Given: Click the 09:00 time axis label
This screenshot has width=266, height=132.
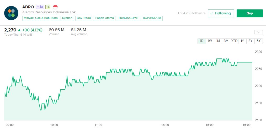Looking at the screenshot, I should click(10, 125).
